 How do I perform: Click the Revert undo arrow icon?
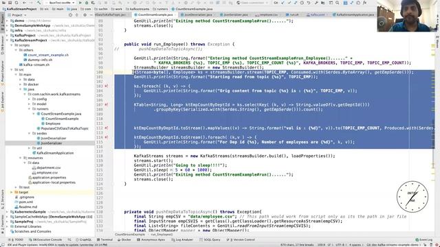(309, 3)
